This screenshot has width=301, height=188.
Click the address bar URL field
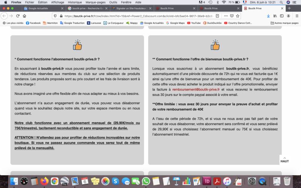coord(138,16)
